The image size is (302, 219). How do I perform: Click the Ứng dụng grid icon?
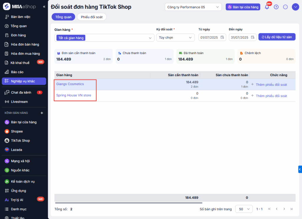(x=7, y=191)
